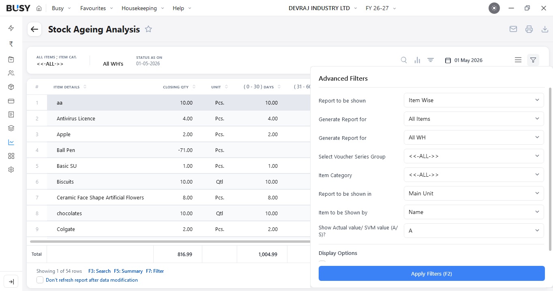Open the Help menu
Image resolution: width=553 pixels, height=291 pixels.
(182, 8)
